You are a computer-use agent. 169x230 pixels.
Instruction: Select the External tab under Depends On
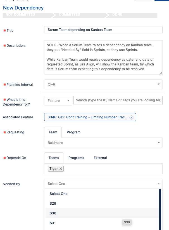pyautogui.click(x=100, y=158)
